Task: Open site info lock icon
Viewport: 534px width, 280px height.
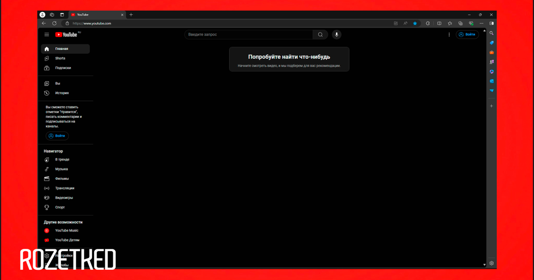Action: pyautogui.click(x=68, y=23)
